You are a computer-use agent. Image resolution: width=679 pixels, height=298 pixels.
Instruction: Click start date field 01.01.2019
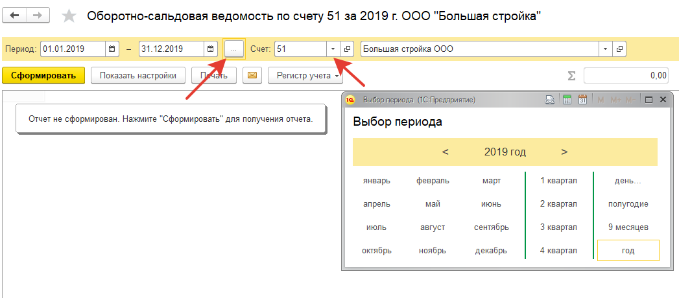(x=73, y=49)
